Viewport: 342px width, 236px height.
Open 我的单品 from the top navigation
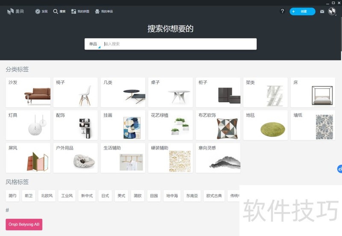pos(104,12)
